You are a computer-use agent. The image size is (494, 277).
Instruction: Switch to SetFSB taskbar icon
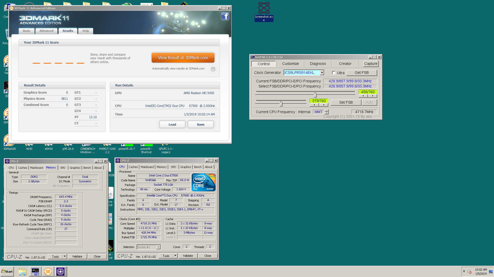pyautogui.click(x=35, y=272)
